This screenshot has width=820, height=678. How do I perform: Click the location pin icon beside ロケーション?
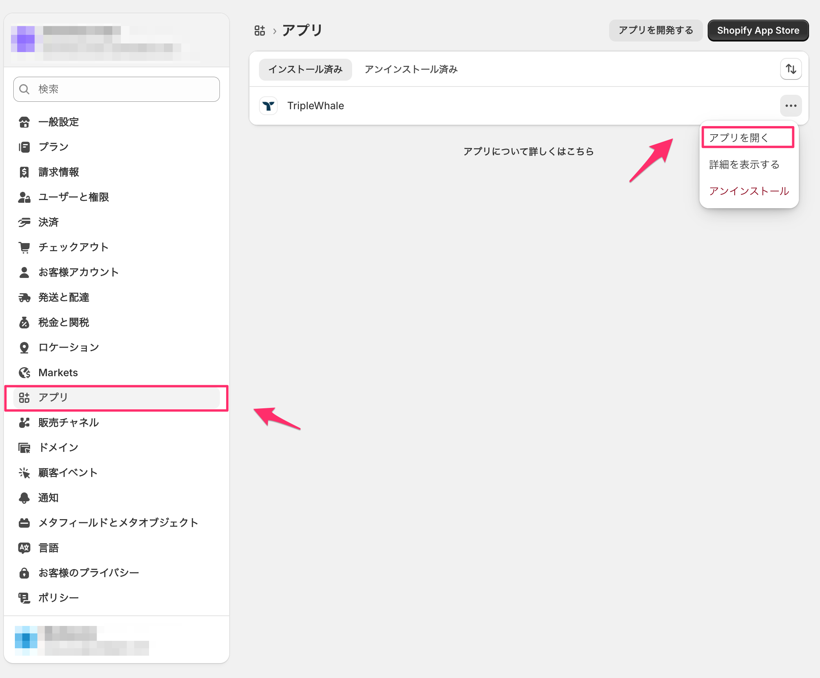coord(24,348)
